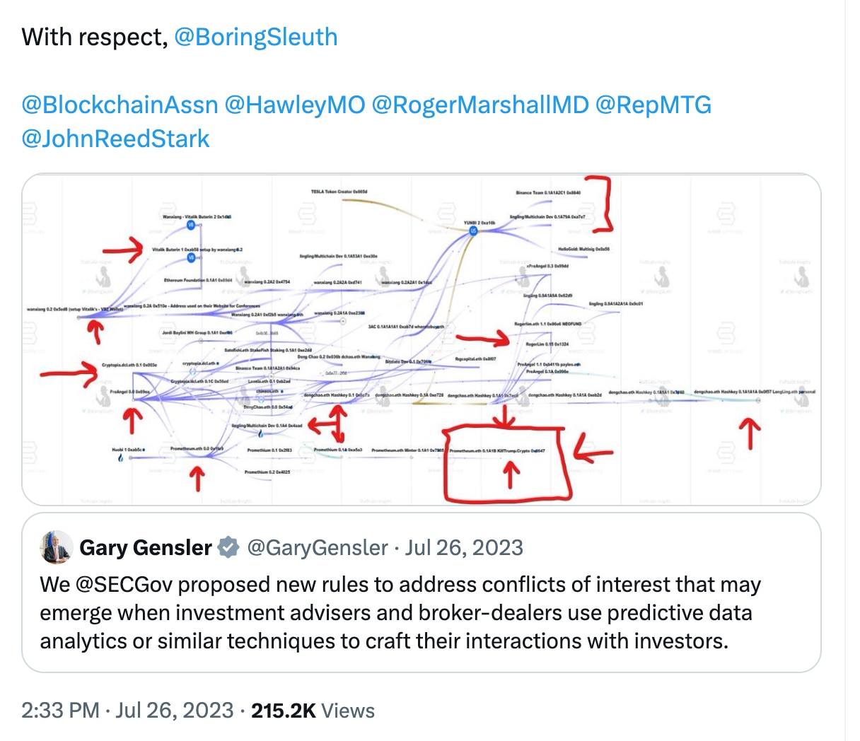Open the @JohnReedStark profile link

(x=115, y=138)
